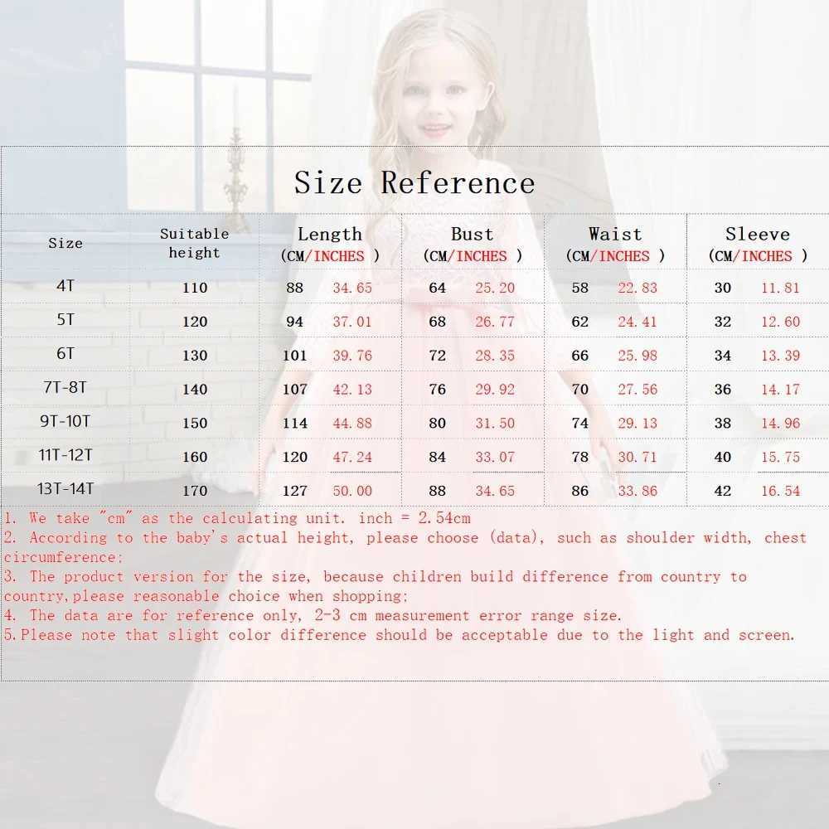Click the 5T size label
The image size is (829, 829).
(x=65, y=321)
